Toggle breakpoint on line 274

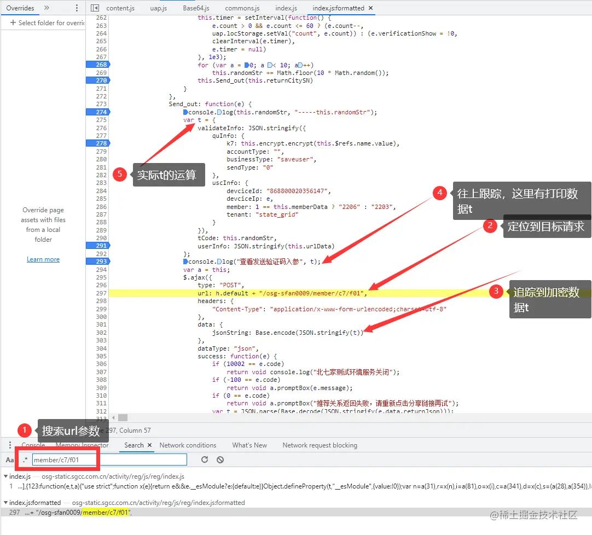coord(98,112)
